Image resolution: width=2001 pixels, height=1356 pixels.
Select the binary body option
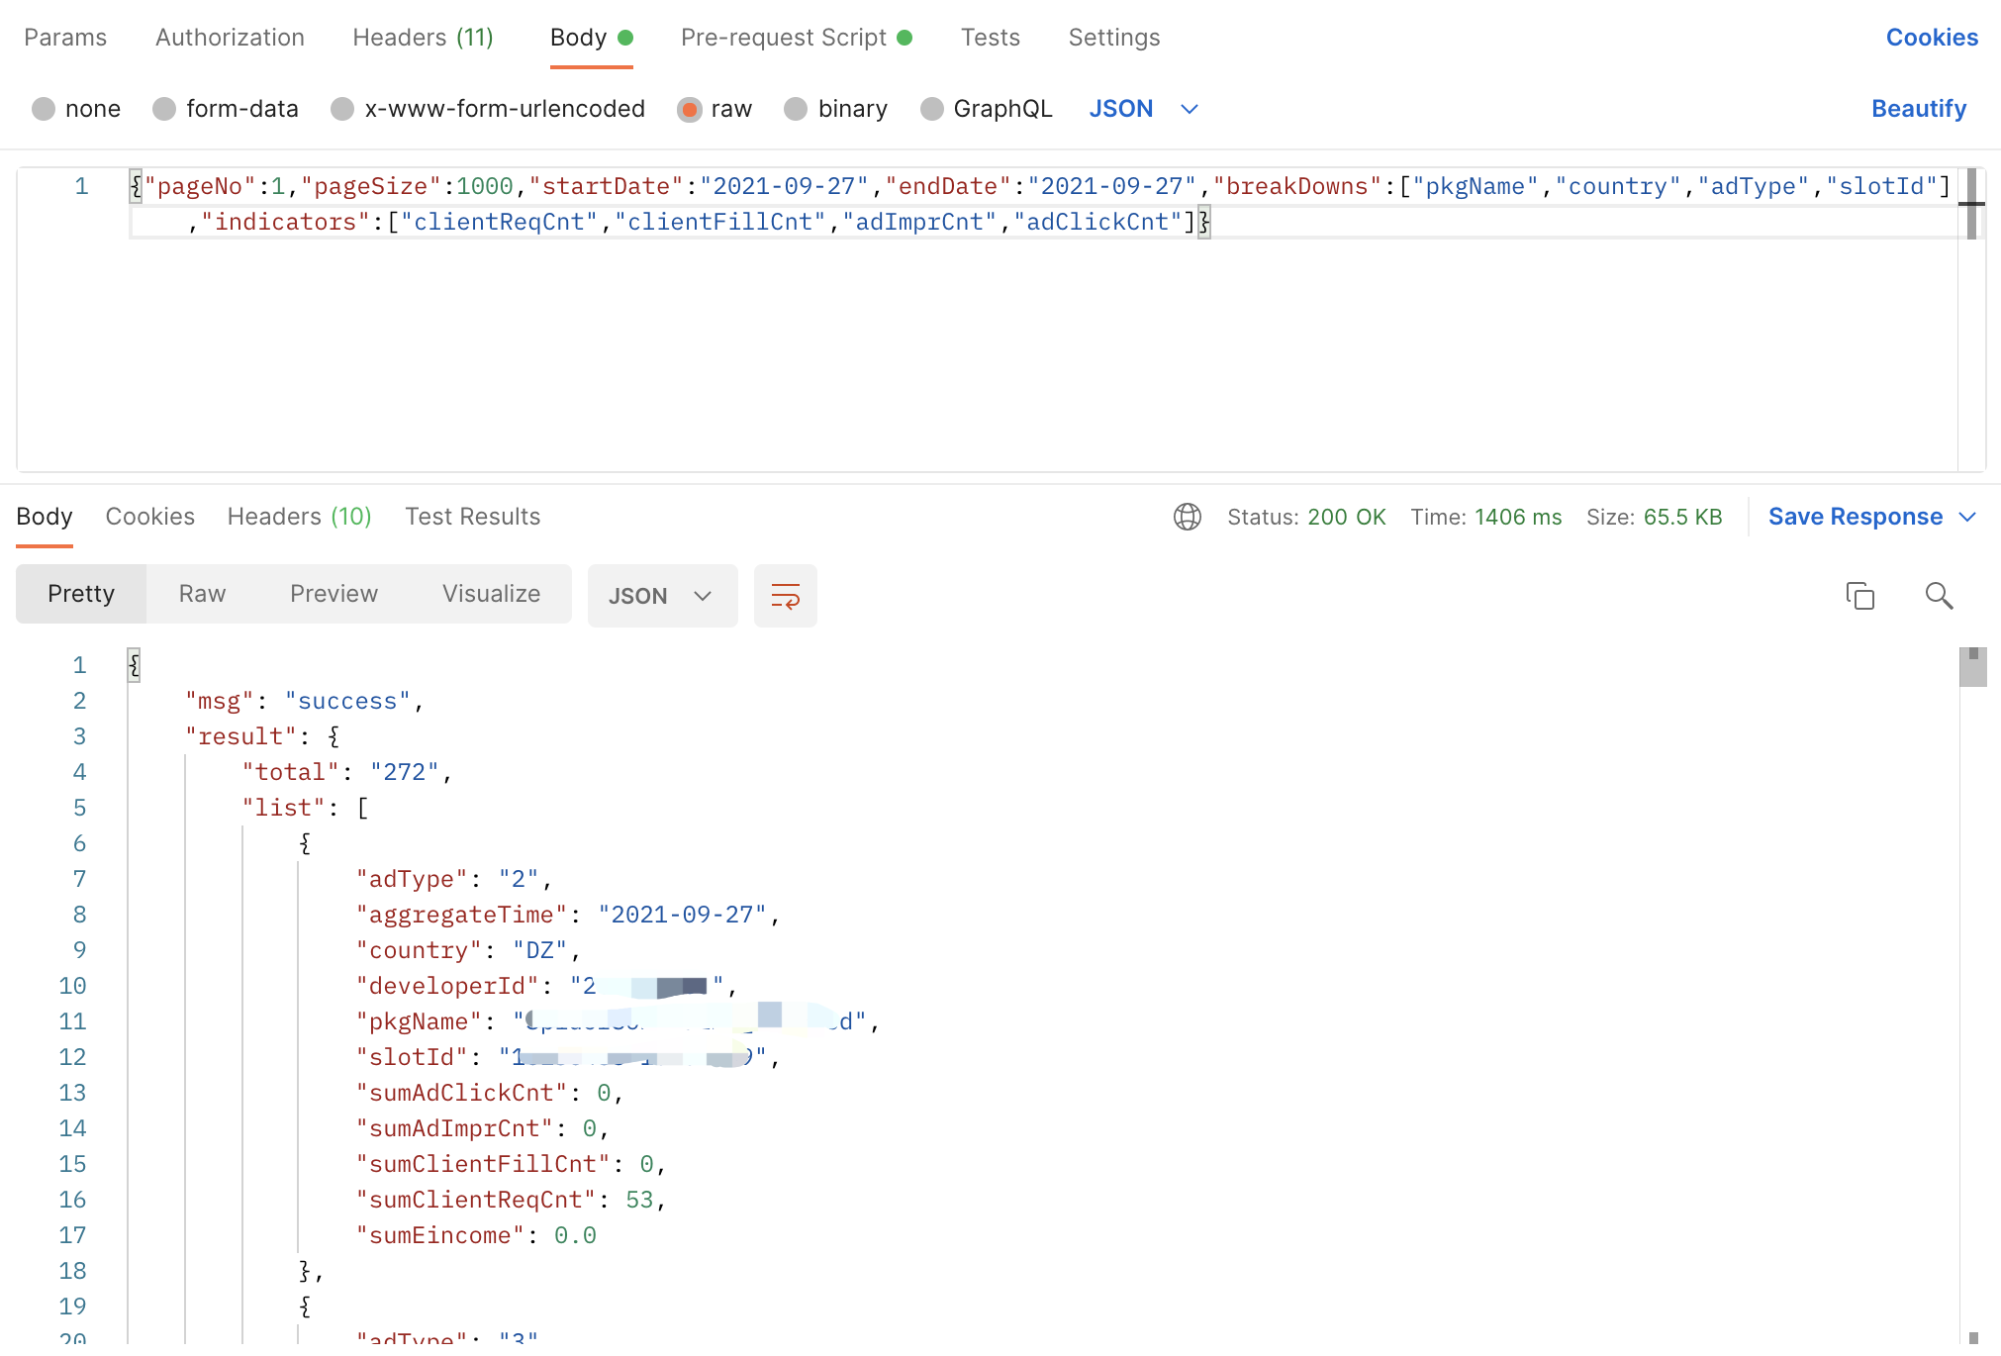796,109
